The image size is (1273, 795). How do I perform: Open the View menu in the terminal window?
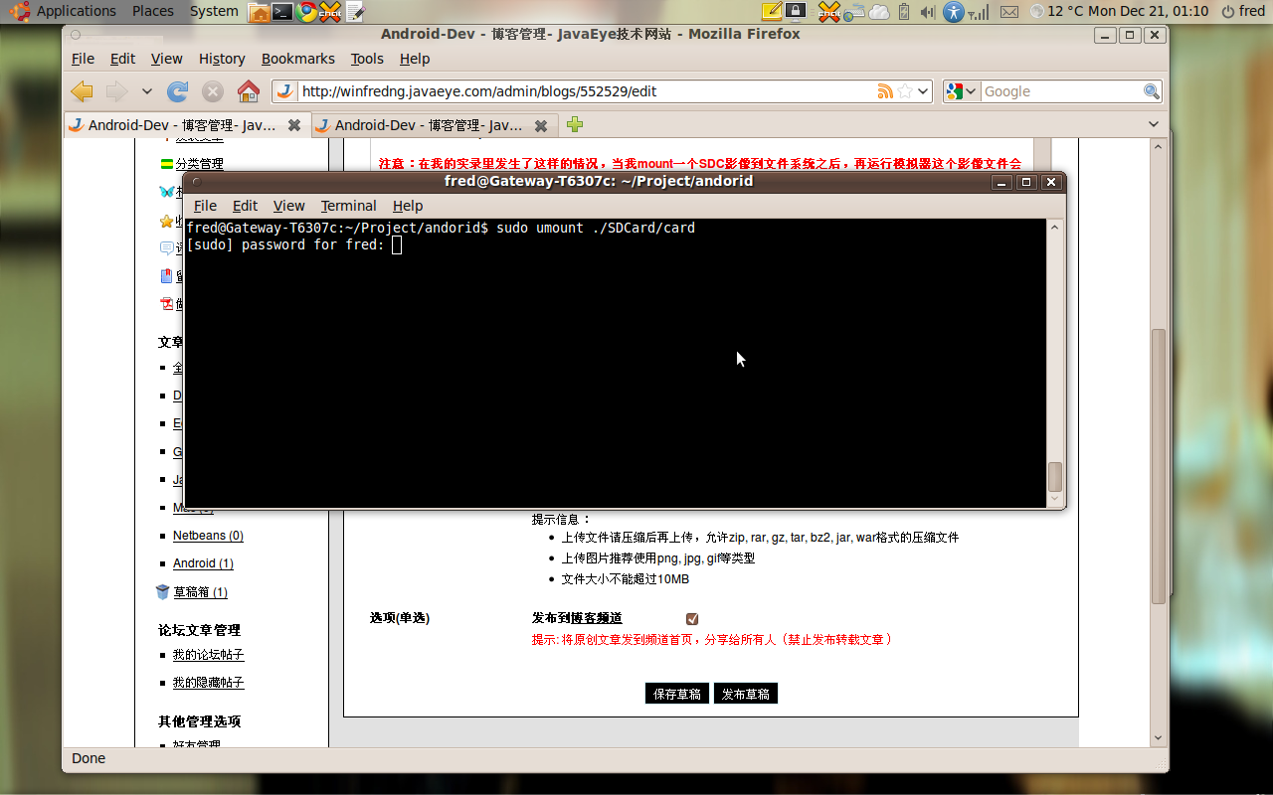[288, 206]
